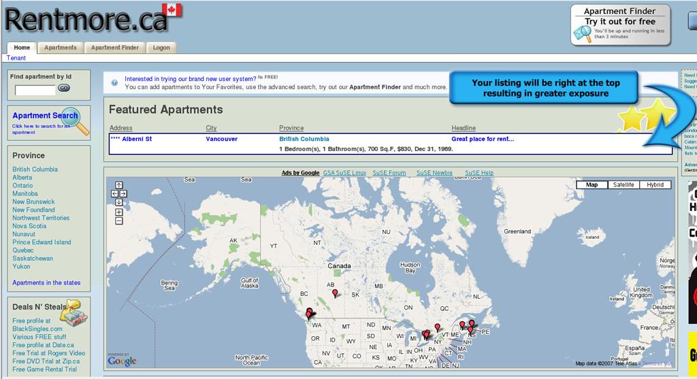Pan the map right with arrow
Viewport: 697px width, 379px height.
click(123, 194)
